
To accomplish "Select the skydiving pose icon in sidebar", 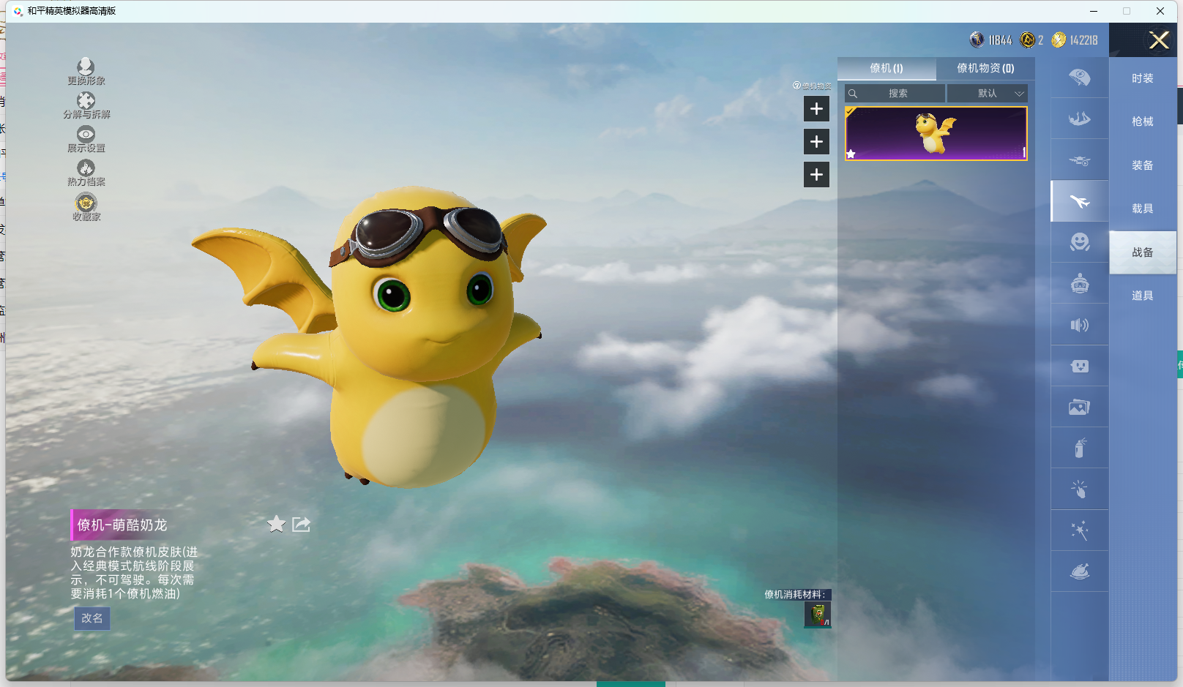I will [1079, 119].
